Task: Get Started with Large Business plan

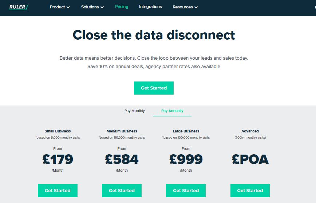Action: (186, 191)
